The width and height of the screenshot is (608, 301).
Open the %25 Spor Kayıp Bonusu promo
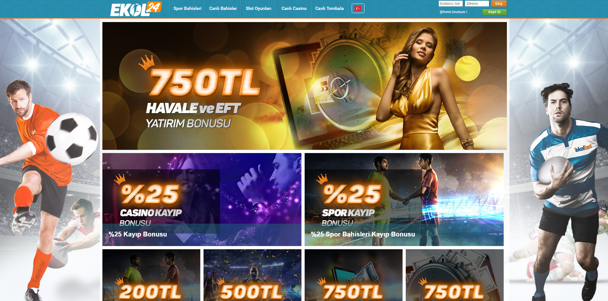click(x=404, y=199)
